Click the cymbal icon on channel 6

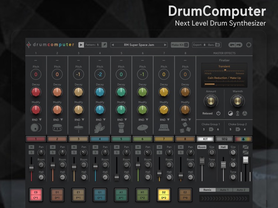point(143,128)
